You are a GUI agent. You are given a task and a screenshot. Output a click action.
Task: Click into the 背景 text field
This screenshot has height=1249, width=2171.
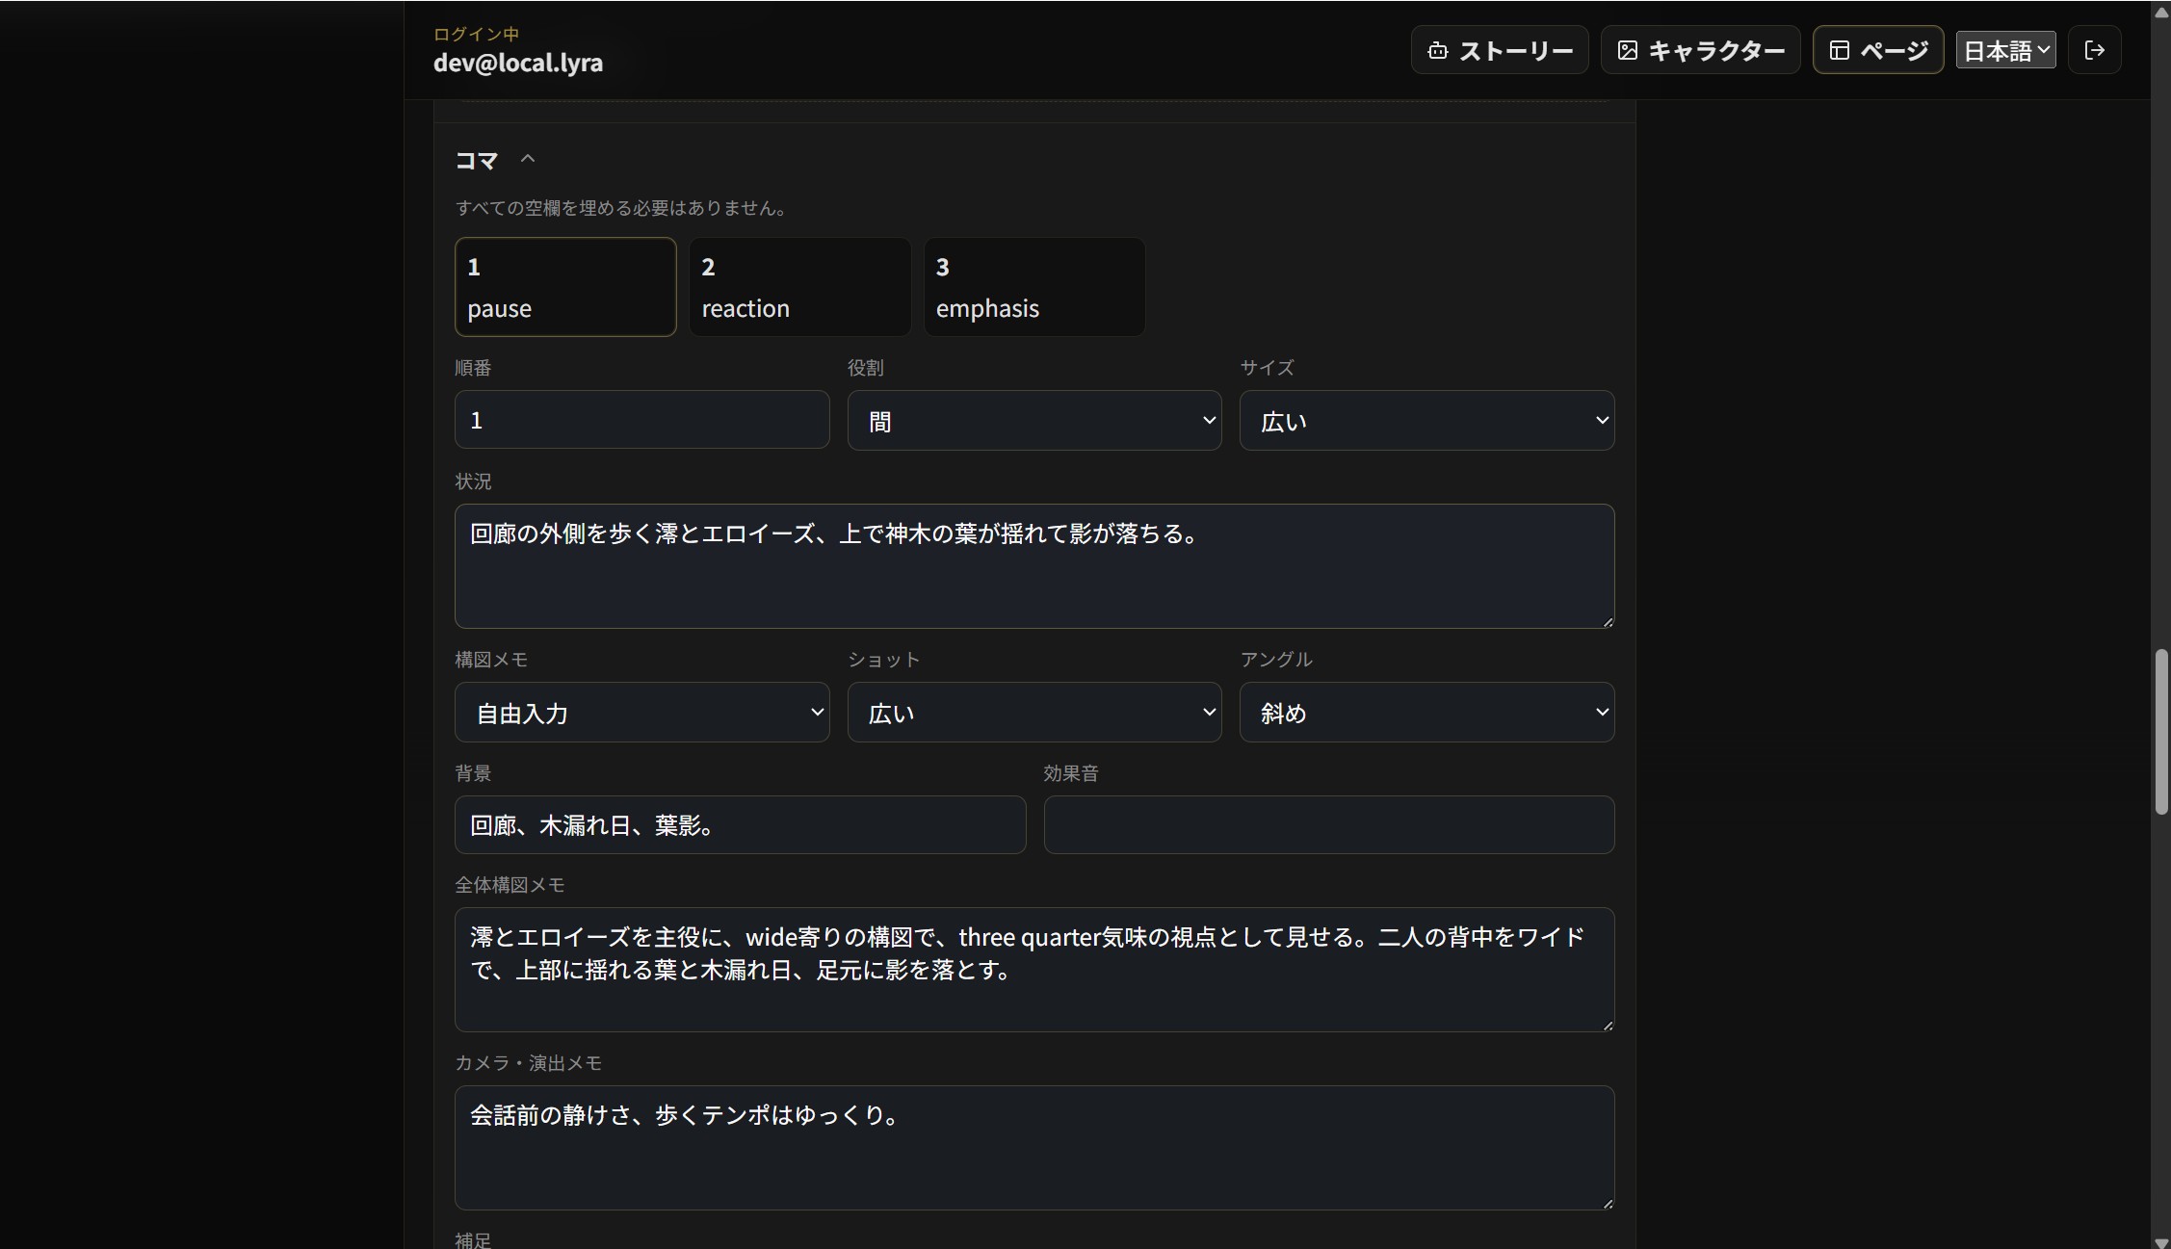[x=740, y=824]
